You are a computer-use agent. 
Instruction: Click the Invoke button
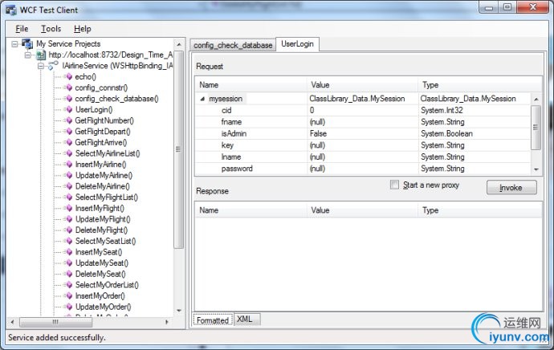(511, 188)
